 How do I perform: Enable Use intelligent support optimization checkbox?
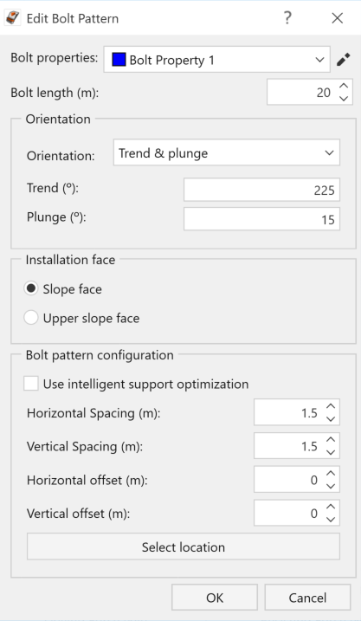pyautogui.click(x=31, y=384)
